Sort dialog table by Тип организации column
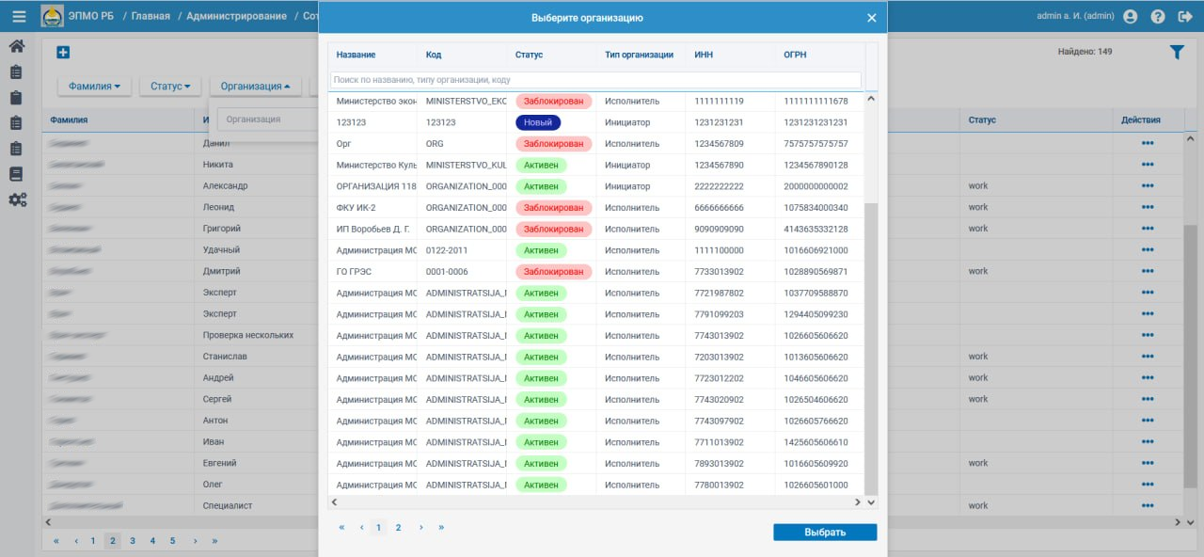 (639, 55)
